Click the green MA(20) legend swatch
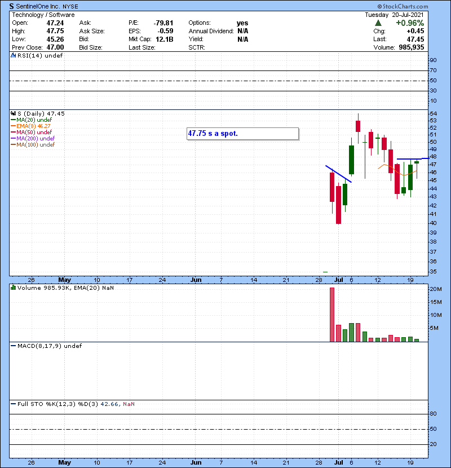 coord(14,120)
